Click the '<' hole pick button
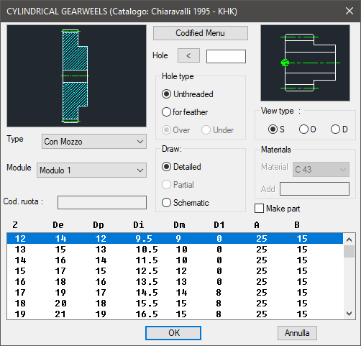361x346 pixels. click(188, 55)
